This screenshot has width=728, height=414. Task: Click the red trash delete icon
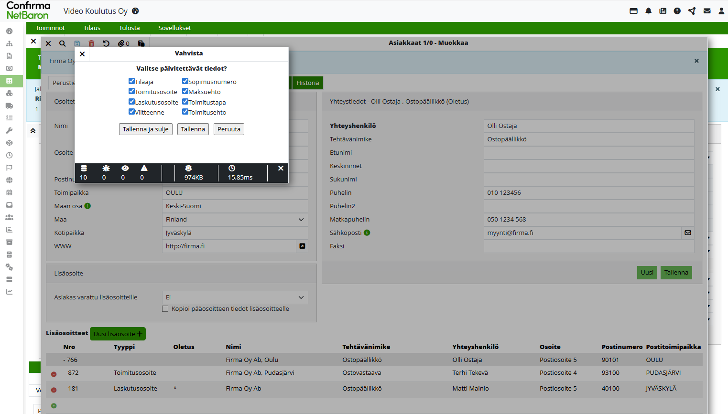tap(91, 43)
